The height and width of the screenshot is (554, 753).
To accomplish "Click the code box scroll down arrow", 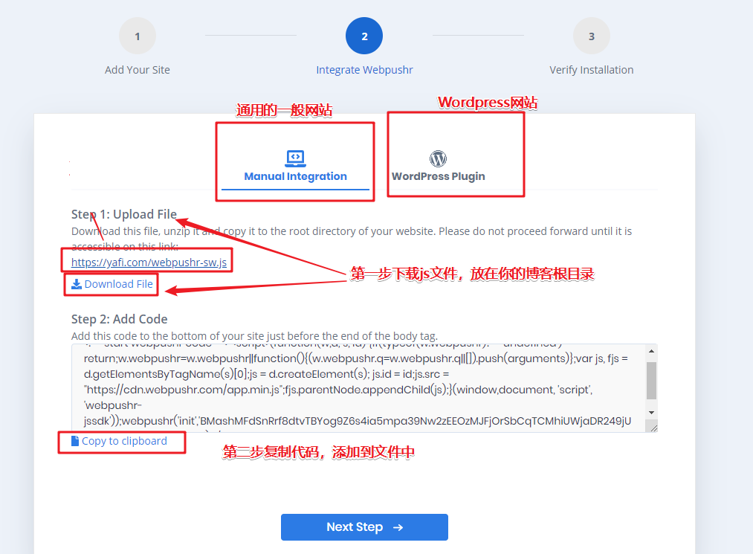I will pos(651,413).
